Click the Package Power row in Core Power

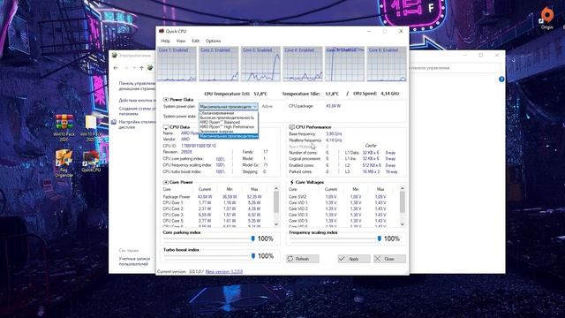(x=217, y=197)
